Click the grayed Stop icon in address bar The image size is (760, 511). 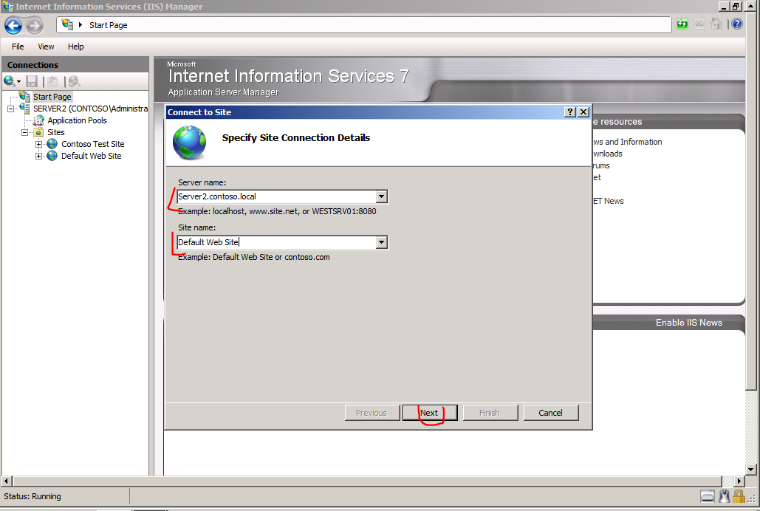(699, 24)
